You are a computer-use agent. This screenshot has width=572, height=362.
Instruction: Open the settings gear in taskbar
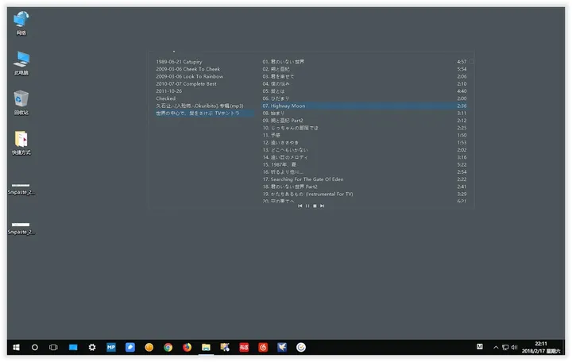click(92, 347)
